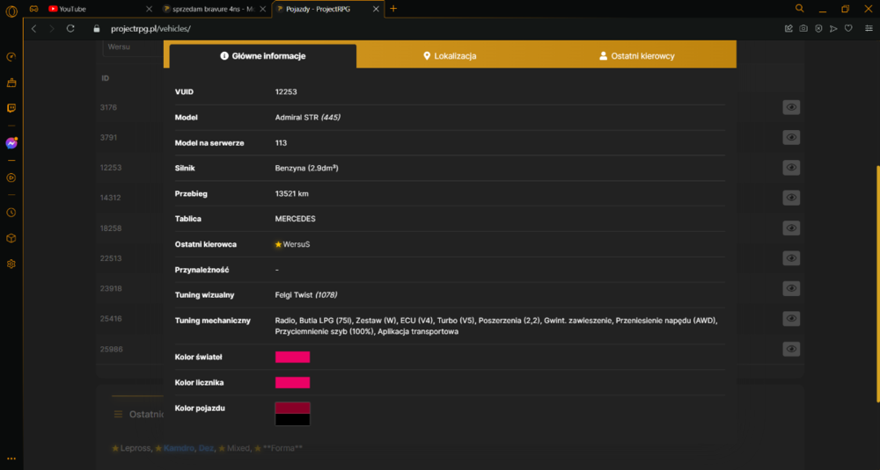Open sidebar settings gear icon

point(11,264)
